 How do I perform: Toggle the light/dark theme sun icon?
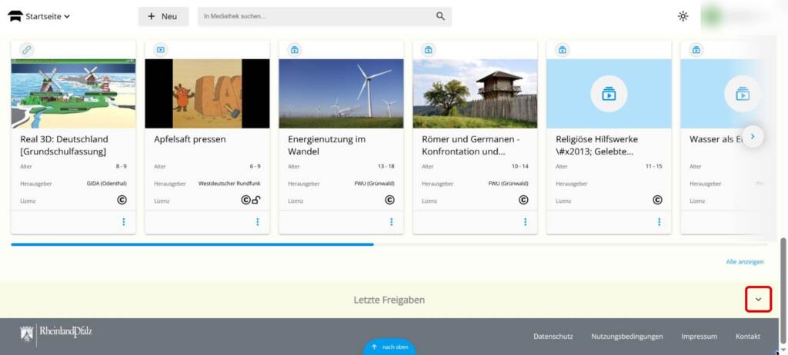point(683,16)
